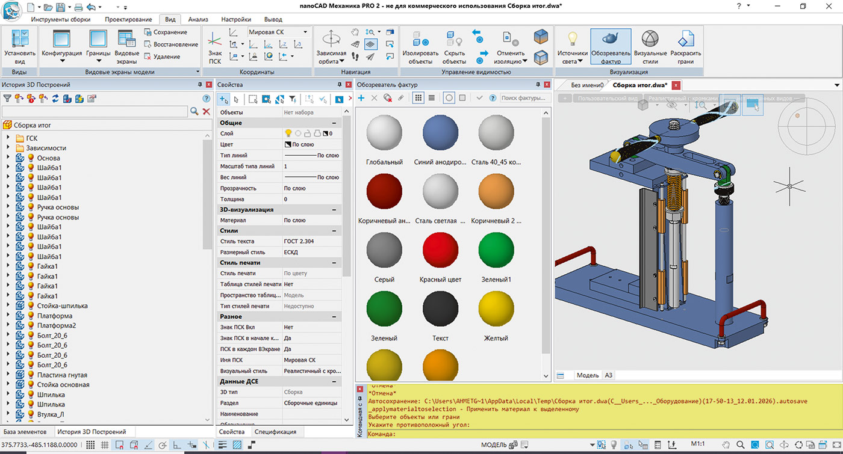843x454 pixels.
Task: Click the Отменить изоляцию button
Action: click(x=511, y=47)
